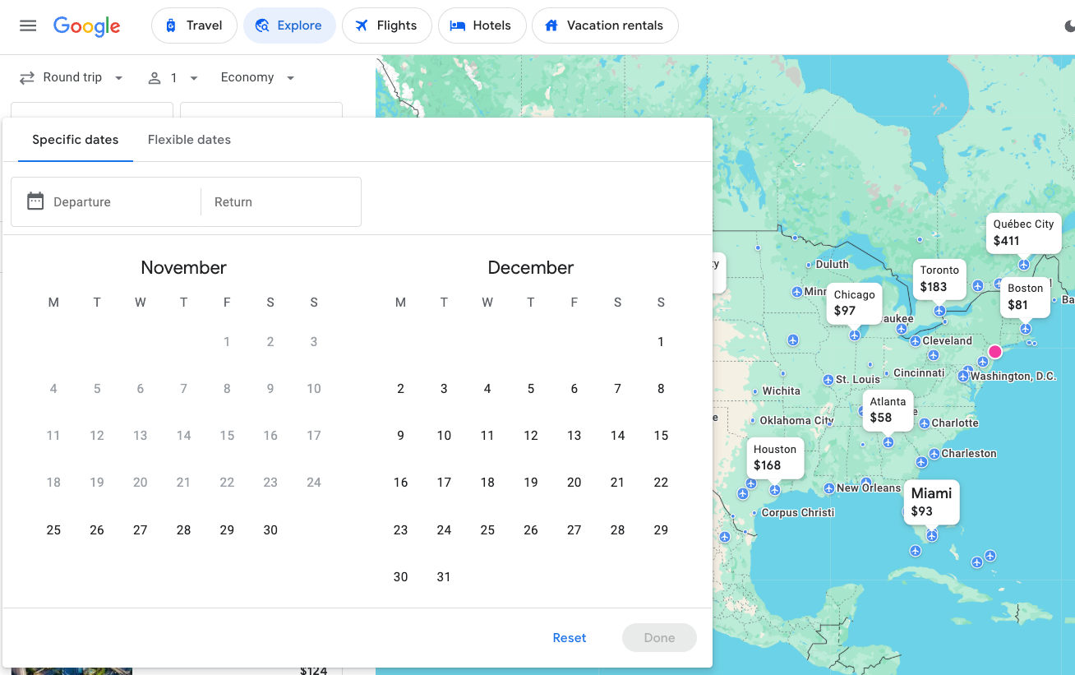
Task: Click the airport icon beside New Orleans
Action: coord(829,488)
